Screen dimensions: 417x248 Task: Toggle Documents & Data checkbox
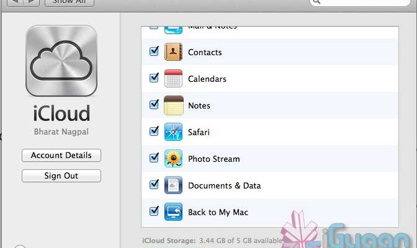[x=155, y=185]
